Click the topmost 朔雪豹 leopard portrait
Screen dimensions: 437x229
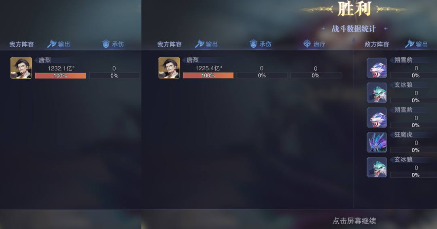click(x=377, y=68)
